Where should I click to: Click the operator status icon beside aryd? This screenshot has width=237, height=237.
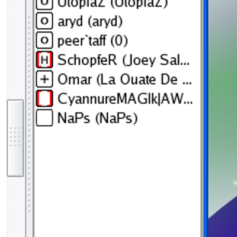[44, 21]
